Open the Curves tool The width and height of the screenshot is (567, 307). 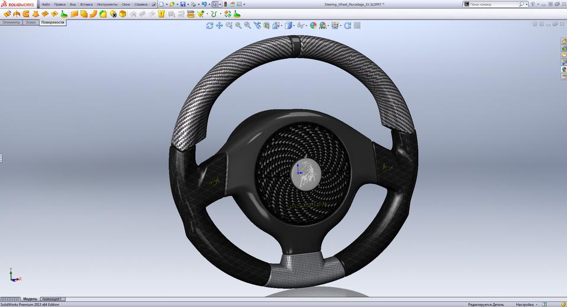(214, 14)
